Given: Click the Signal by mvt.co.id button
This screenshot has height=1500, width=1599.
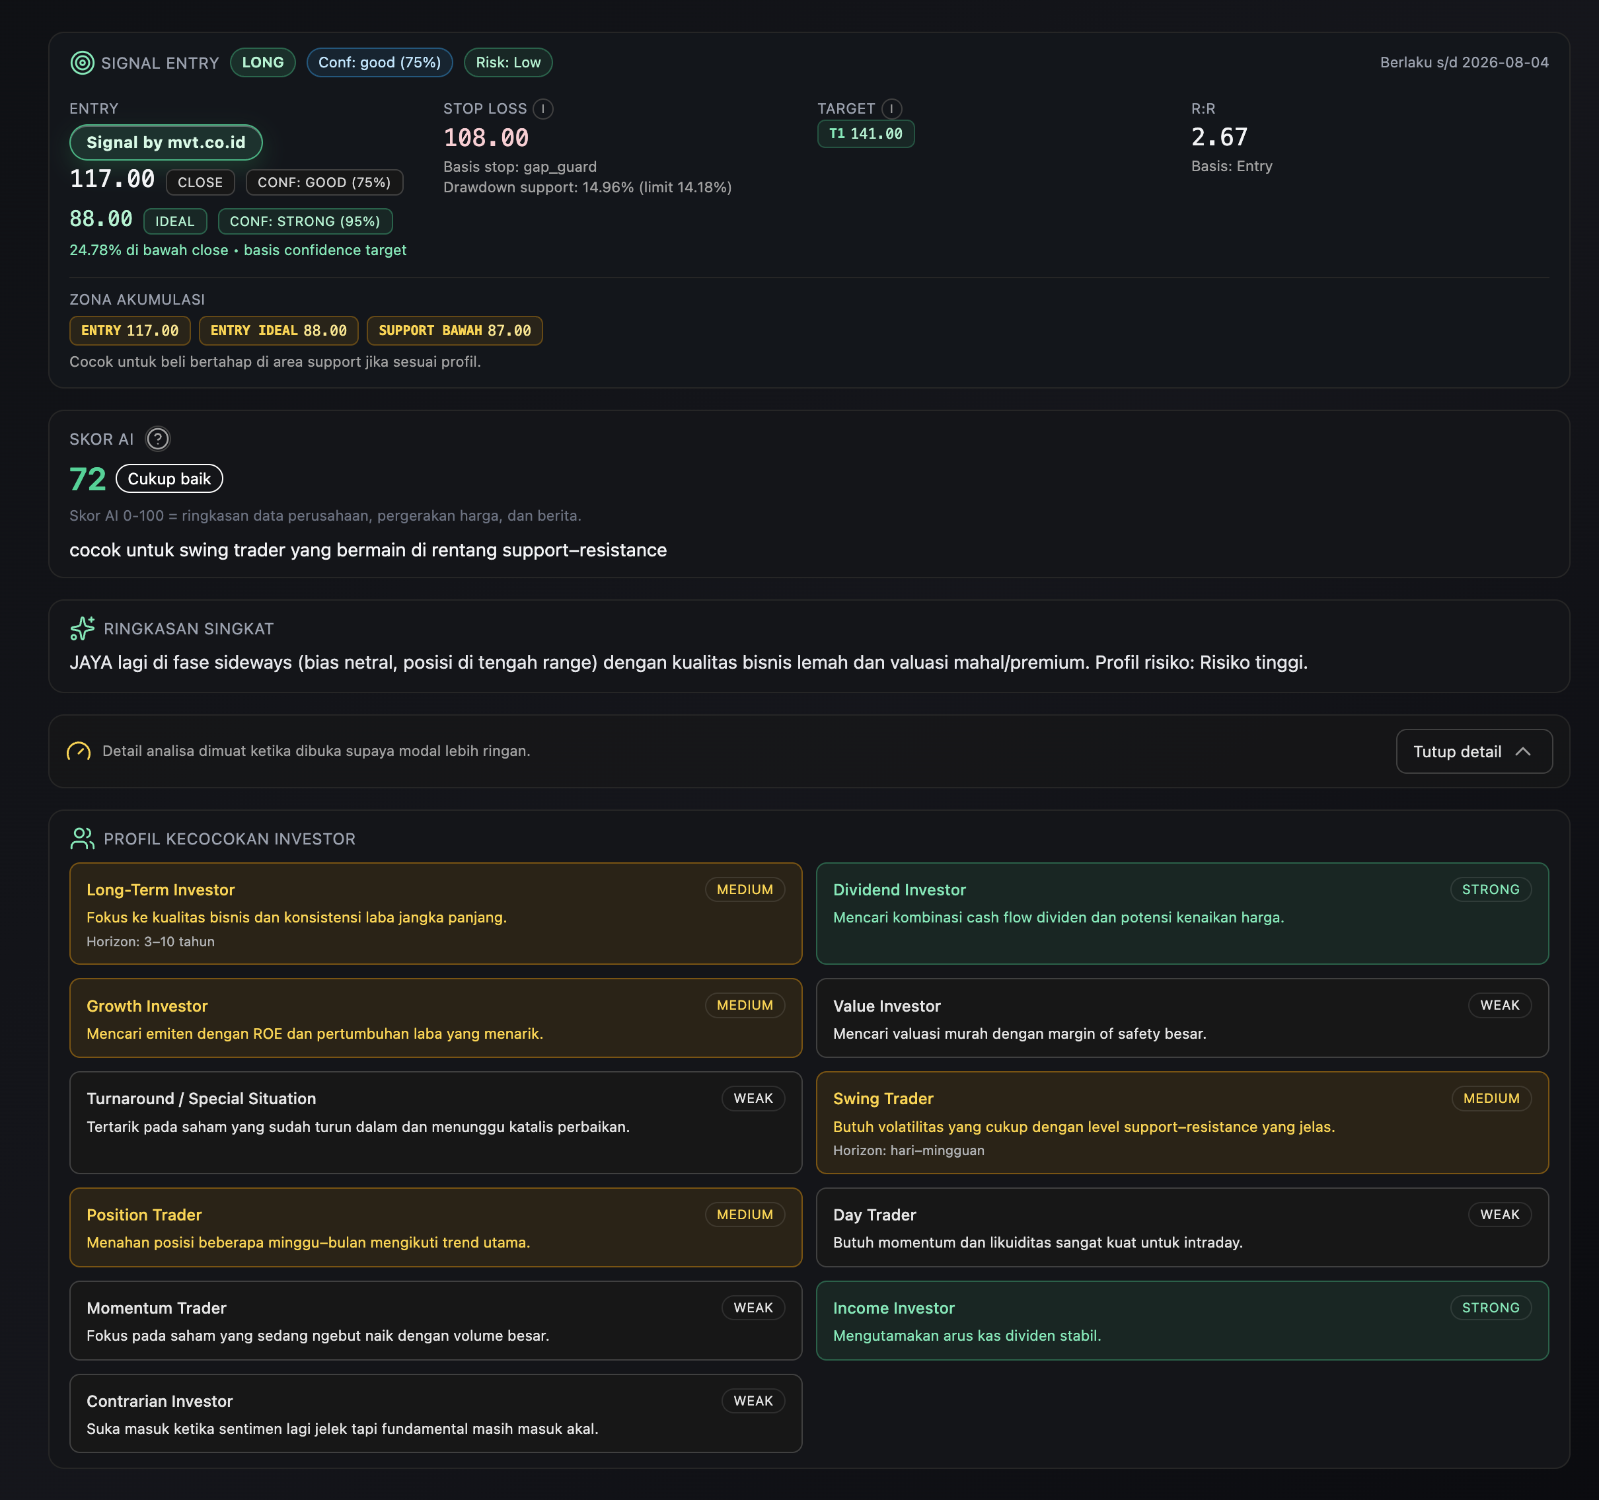Looking at the screenshot, I should (x=166, y=142).
